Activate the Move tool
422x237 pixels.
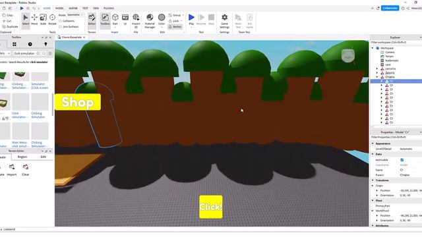tap(34, 20)
